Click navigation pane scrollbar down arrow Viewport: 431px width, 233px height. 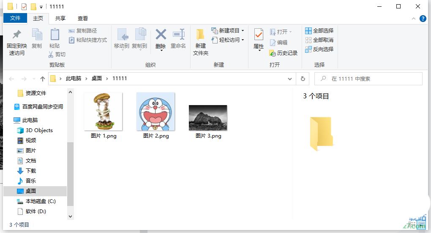[71, 216]
